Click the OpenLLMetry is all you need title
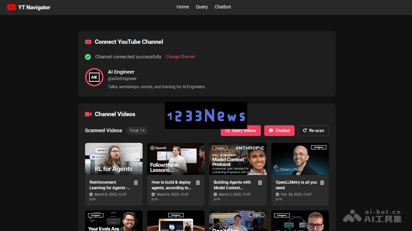Image resolution: width=412 pixels, height=231 pixels. [x=296, y=185]
